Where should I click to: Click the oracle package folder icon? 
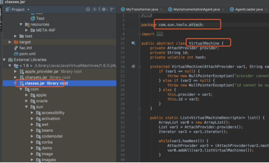[33, 101]
